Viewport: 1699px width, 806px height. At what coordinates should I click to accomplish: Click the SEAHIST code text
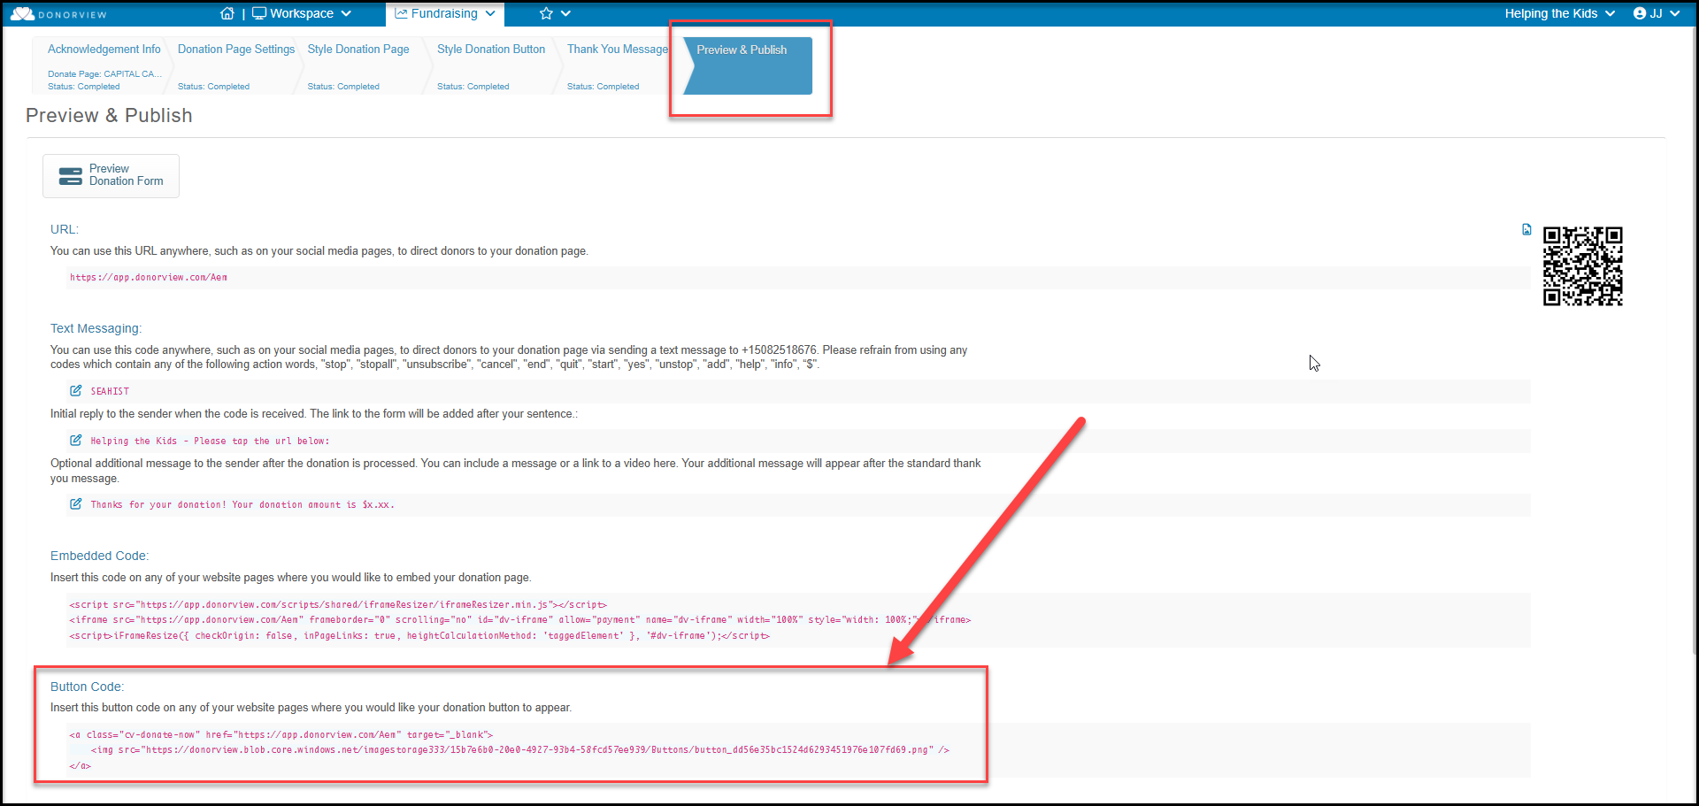[110, 391]
